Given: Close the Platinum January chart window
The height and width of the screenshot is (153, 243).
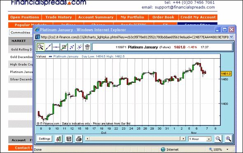Looking at the screenshot, I should 232,30.
